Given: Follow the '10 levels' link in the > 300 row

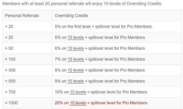Looking at the screenshot, I should pyautogui.click(x=75, y=70).
